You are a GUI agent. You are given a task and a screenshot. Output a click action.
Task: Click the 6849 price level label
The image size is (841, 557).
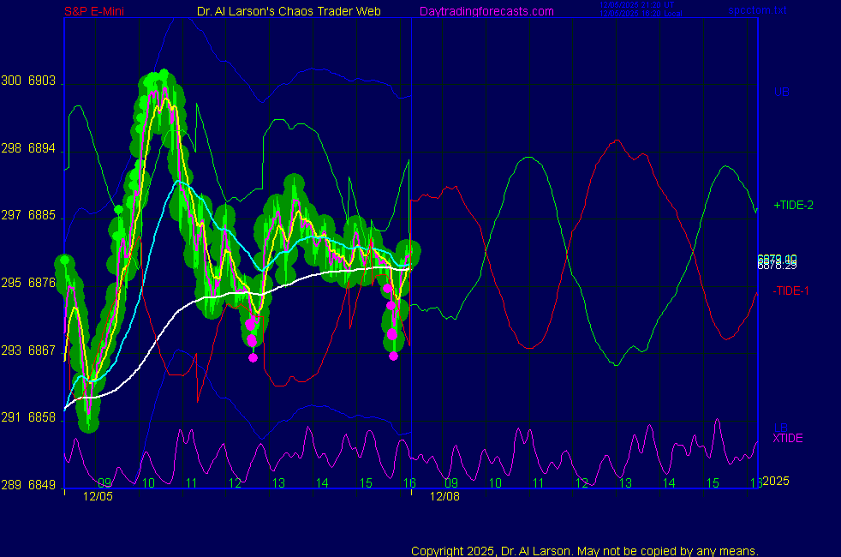coord(43,485)
